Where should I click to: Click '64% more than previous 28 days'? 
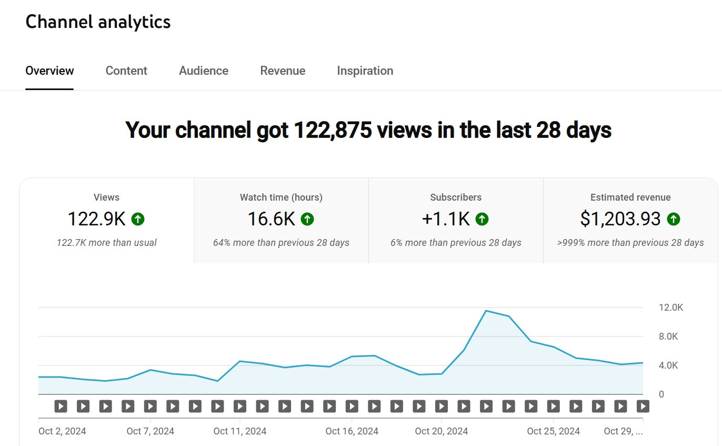(x=281, y=243)
